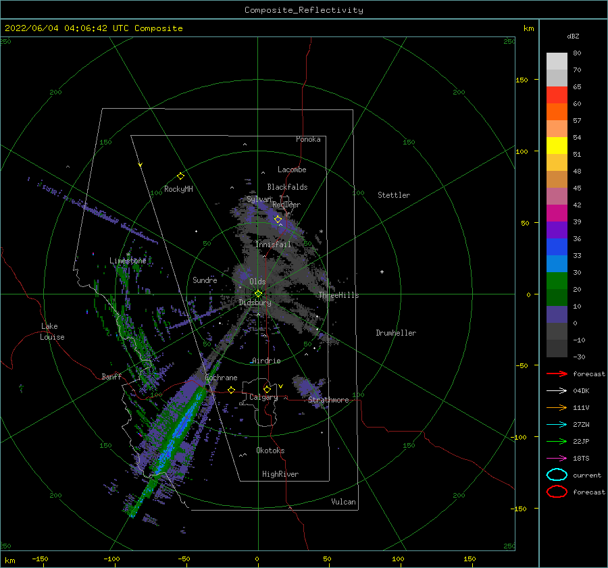608x568 pixels.
Task: Click the RockyMH label
Action: pyautogui.click(x=178, y=189)
